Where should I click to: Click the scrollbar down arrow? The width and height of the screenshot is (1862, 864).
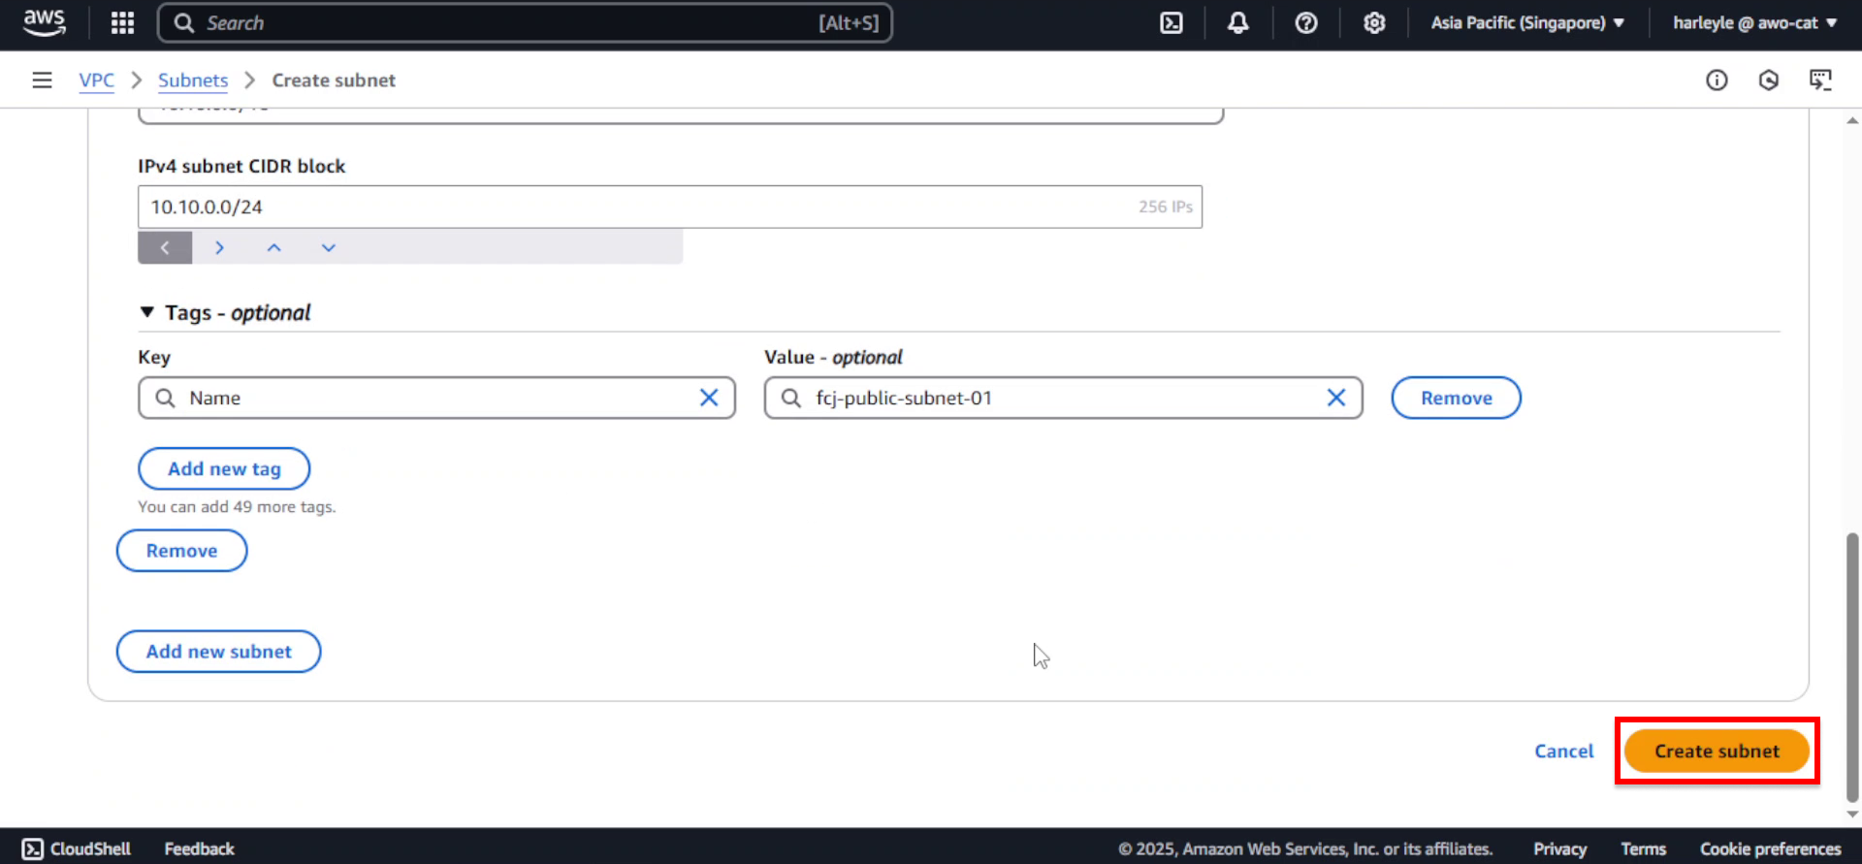point(1852,815)
